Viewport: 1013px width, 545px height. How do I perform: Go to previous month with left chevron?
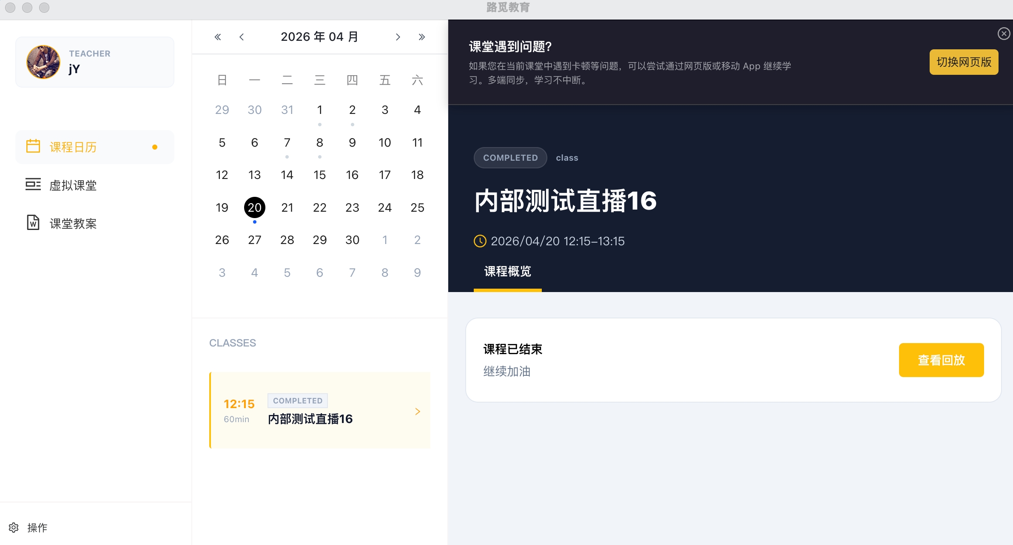point(242,37)
